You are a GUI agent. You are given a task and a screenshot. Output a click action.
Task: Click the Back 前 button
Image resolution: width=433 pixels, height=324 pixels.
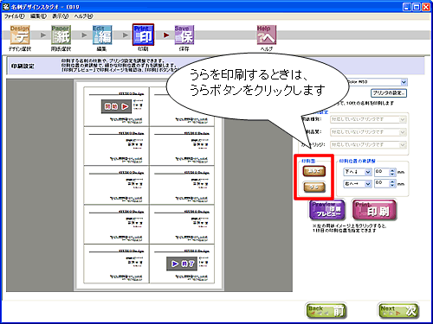click(x=326, y=311)
